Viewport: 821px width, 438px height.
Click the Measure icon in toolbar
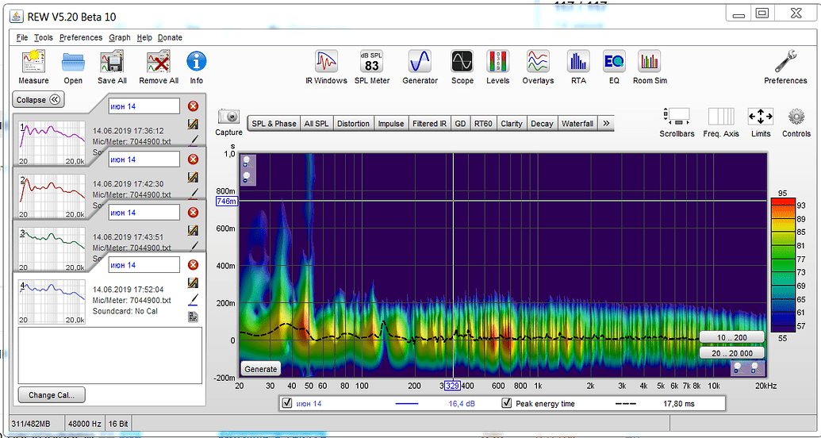point(33,62)
